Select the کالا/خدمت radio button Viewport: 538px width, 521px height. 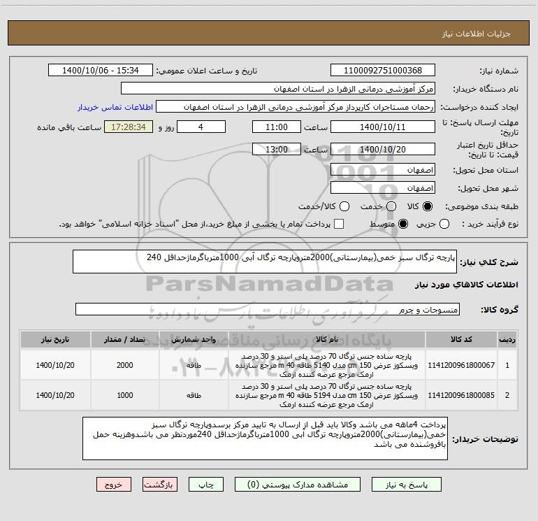[344, 206]
